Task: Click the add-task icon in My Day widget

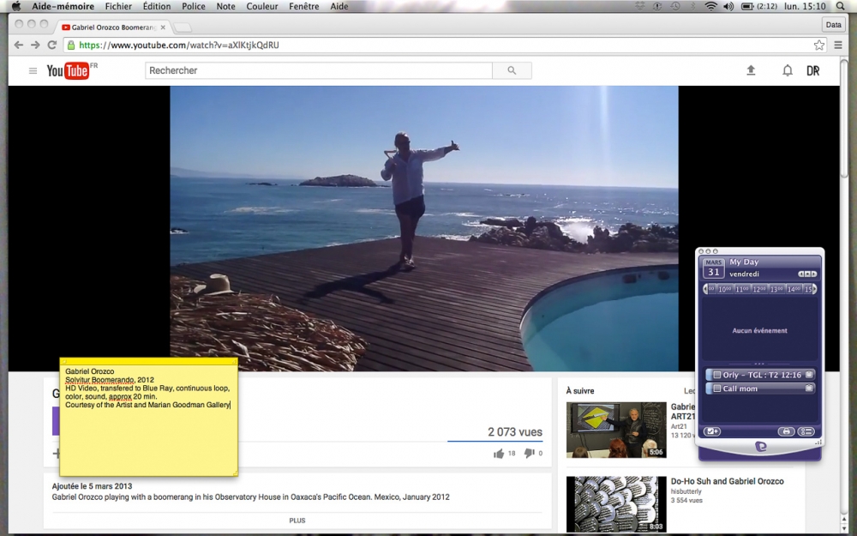Action: pyautogui.click(x=712, y=431)
